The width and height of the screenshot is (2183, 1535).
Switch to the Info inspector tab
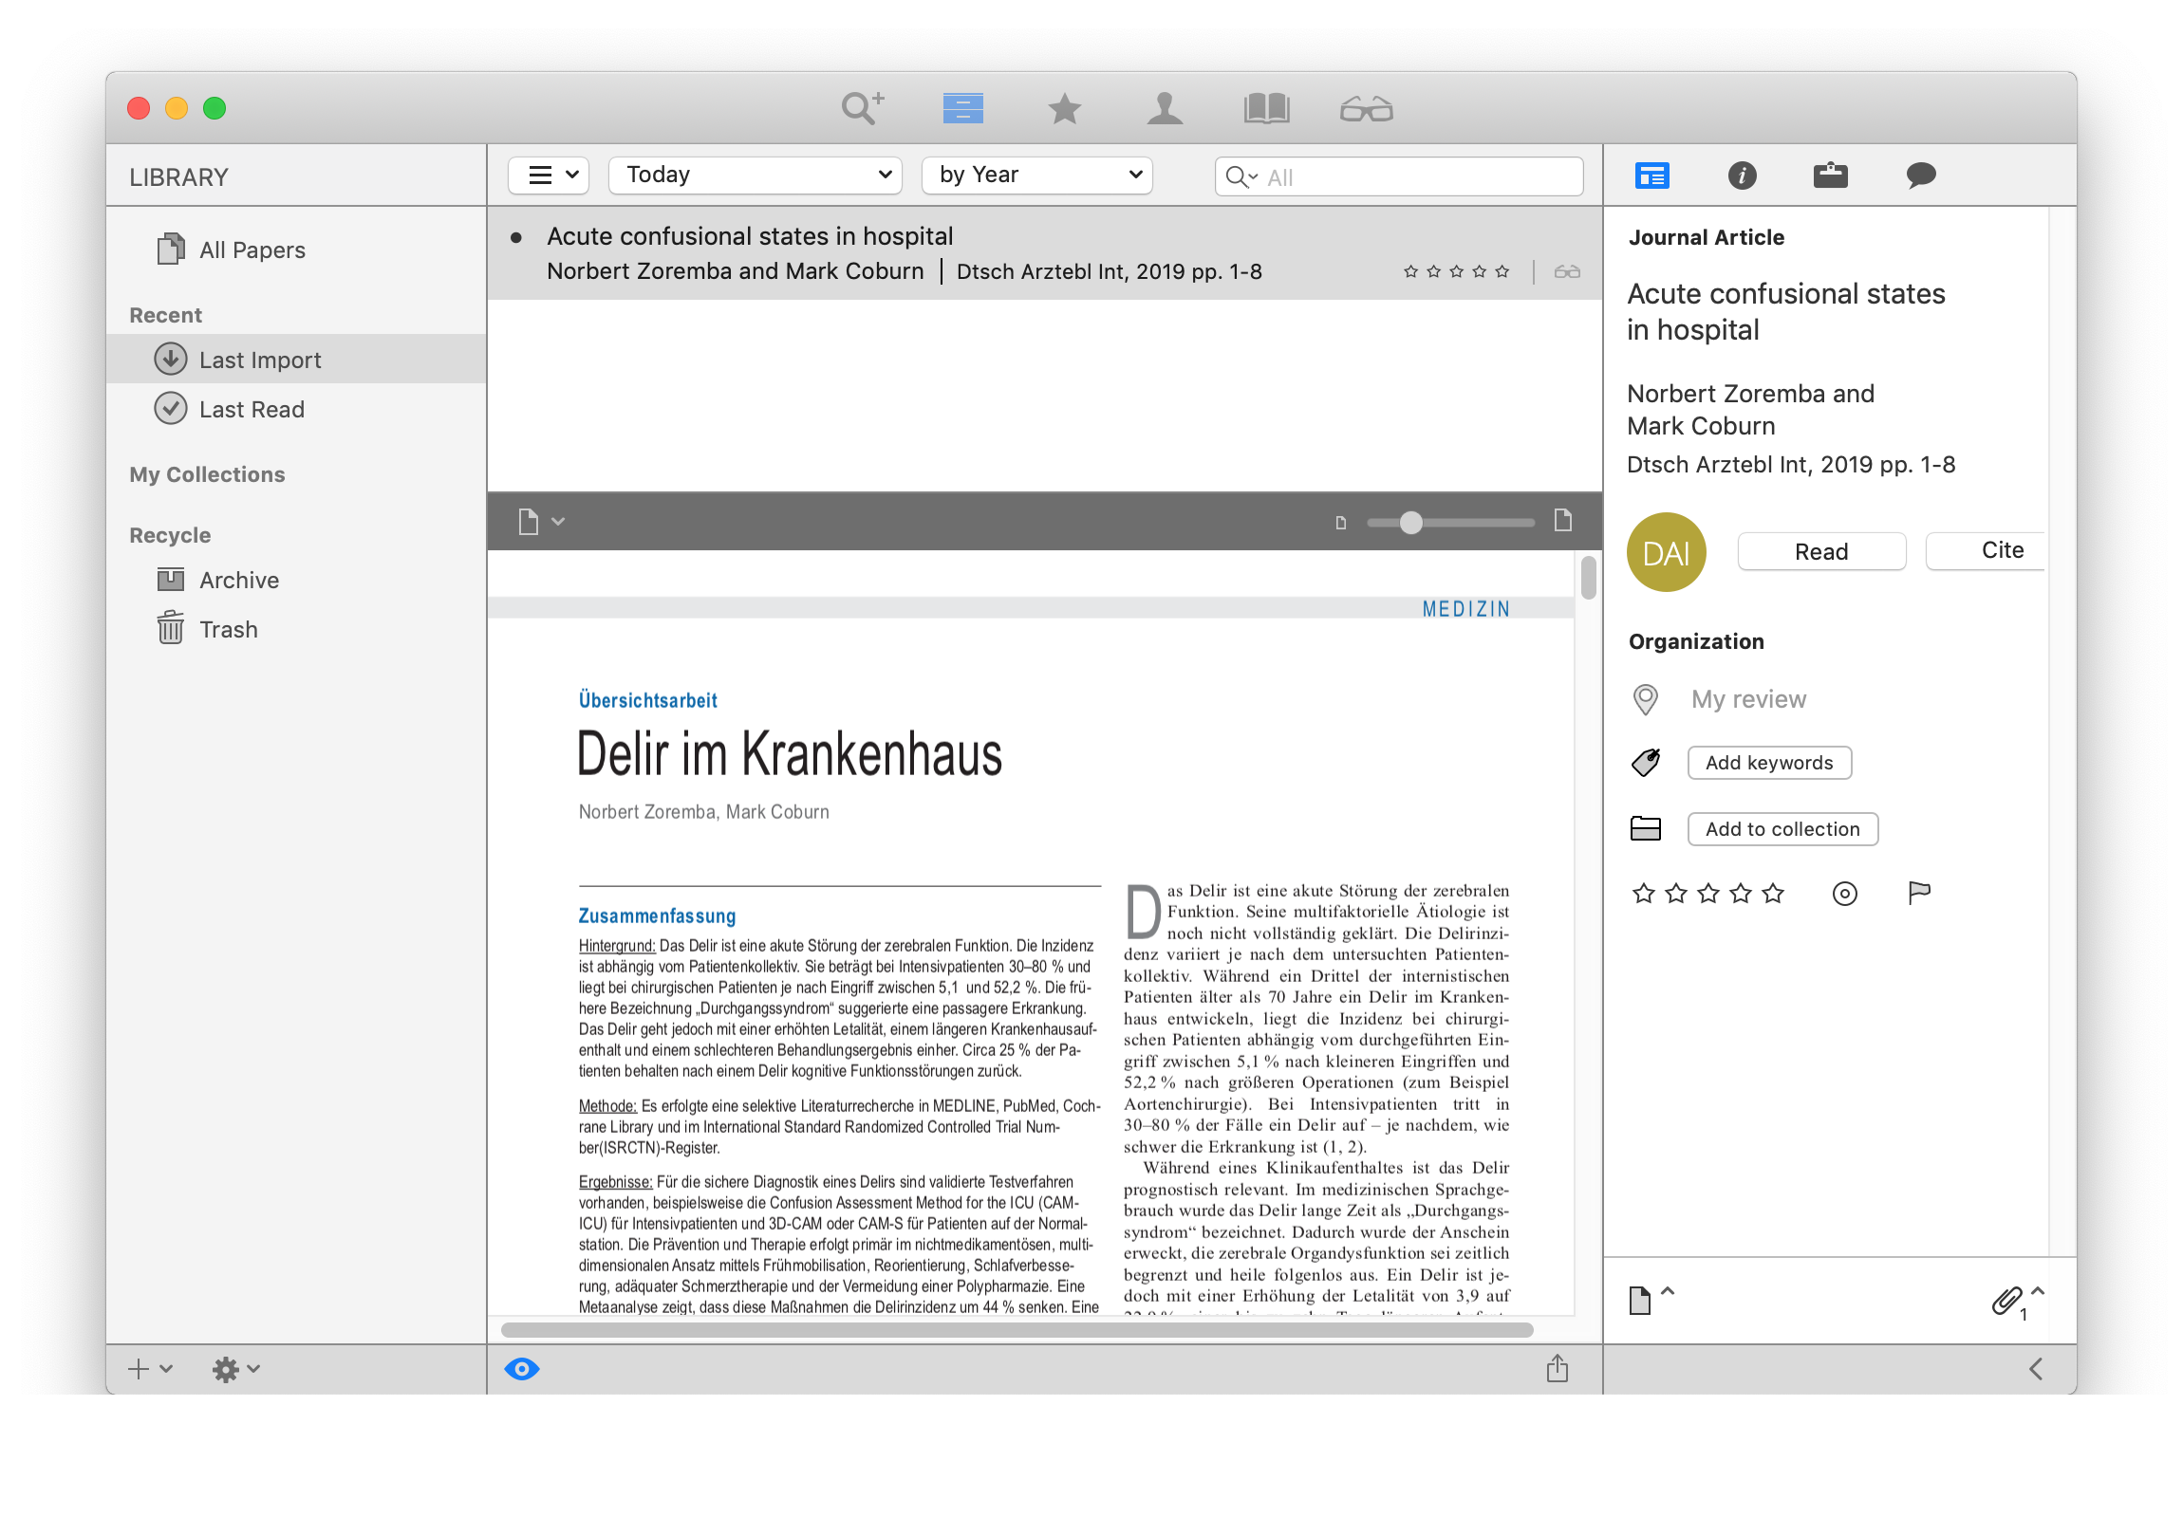(1741, 175)
